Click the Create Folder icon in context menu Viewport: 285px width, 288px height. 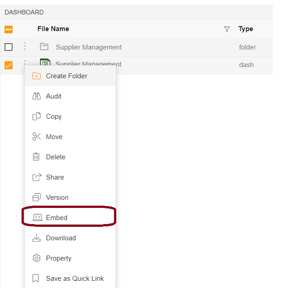[36, 76]
